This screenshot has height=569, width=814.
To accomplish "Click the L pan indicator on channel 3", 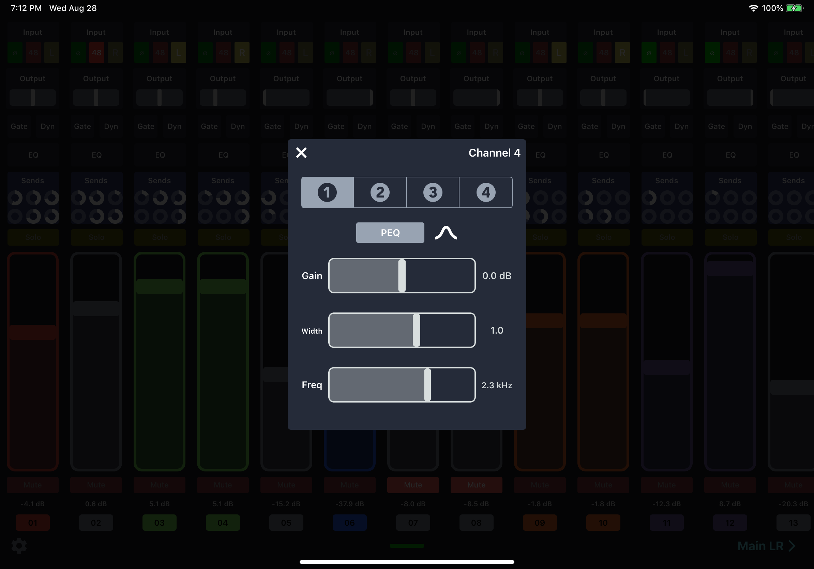I will (x=178, y=53).
